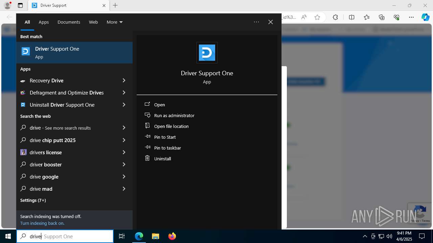Click Turn indexing back on link
This screenshot has height=243, width=433.
tap(42, 223)
